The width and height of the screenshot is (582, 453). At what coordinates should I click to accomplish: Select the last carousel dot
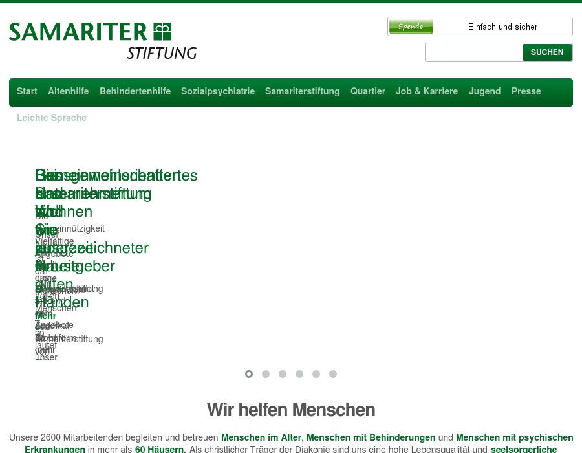coord(333,374)
